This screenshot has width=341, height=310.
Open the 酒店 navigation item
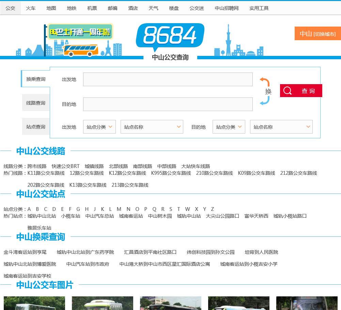pyautogui.click(x=133, y=8)
